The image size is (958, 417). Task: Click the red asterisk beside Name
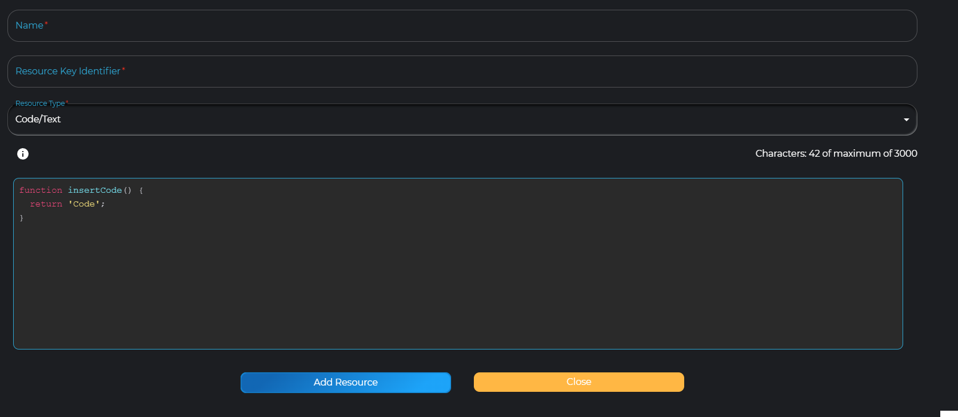46,23
